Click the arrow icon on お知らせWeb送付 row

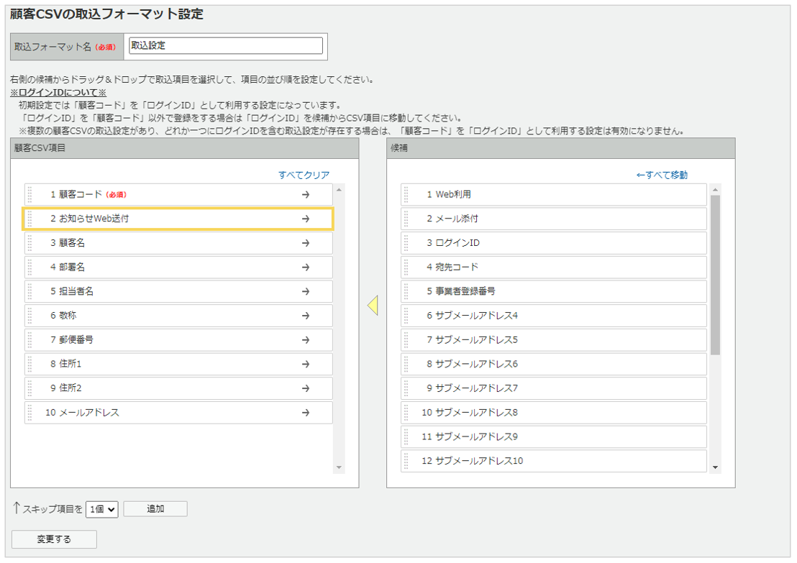click(305, 219)
